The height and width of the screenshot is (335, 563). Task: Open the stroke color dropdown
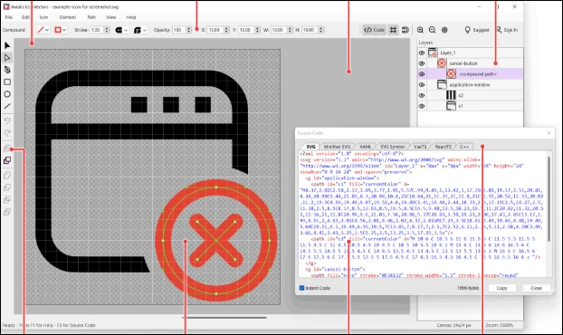point(64,30)
